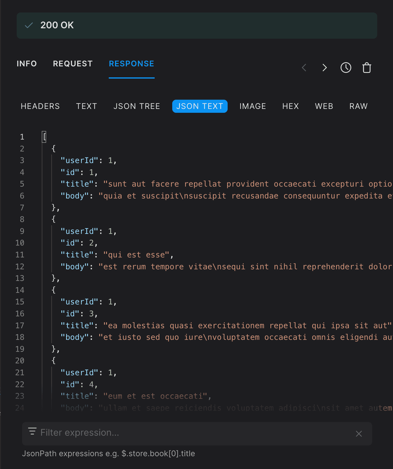This screenshot has height=469, width=393.
Task: Click line number 17 in gutter
Action: (20, 326)
